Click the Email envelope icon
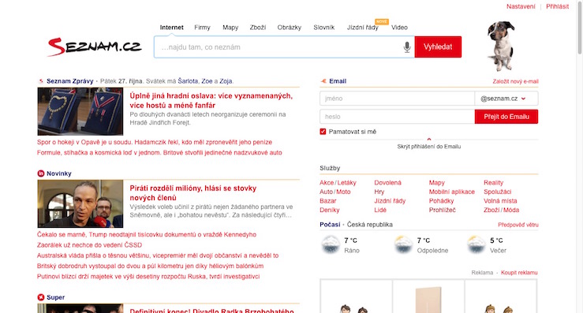583x313 pixels. (323, 81)
